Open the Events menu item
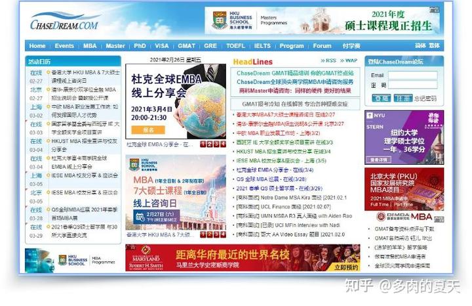The image size is (472, 306). [64, 46]
